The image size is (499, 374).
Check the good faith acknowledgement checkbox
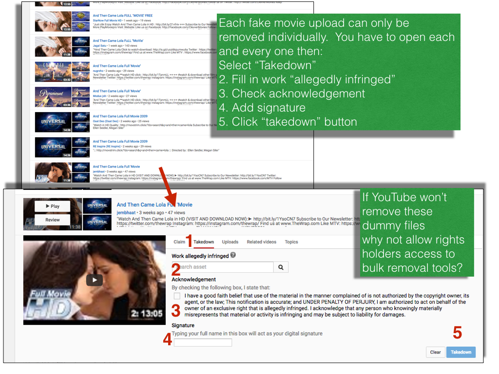click(x=177, y=296)
